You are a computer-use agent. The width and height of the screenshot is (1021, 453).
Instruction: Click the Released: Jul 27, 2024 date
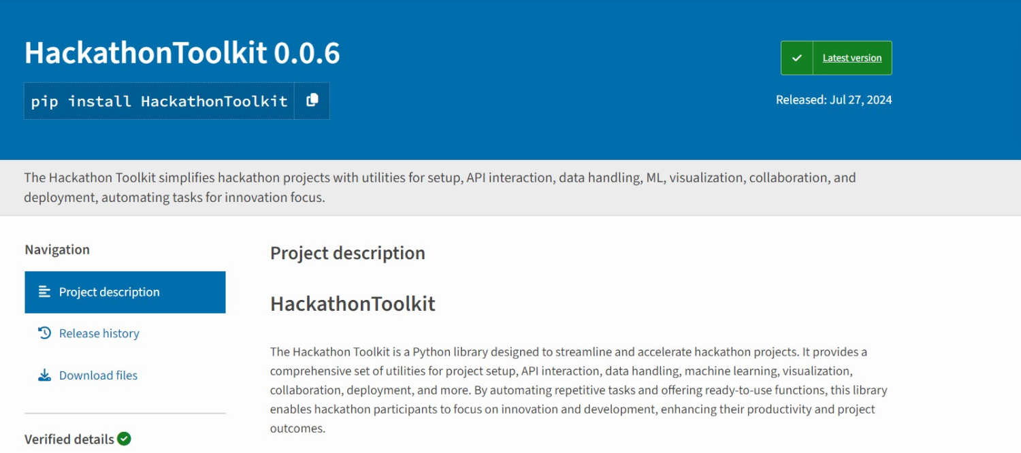click(x=833, y=100)
